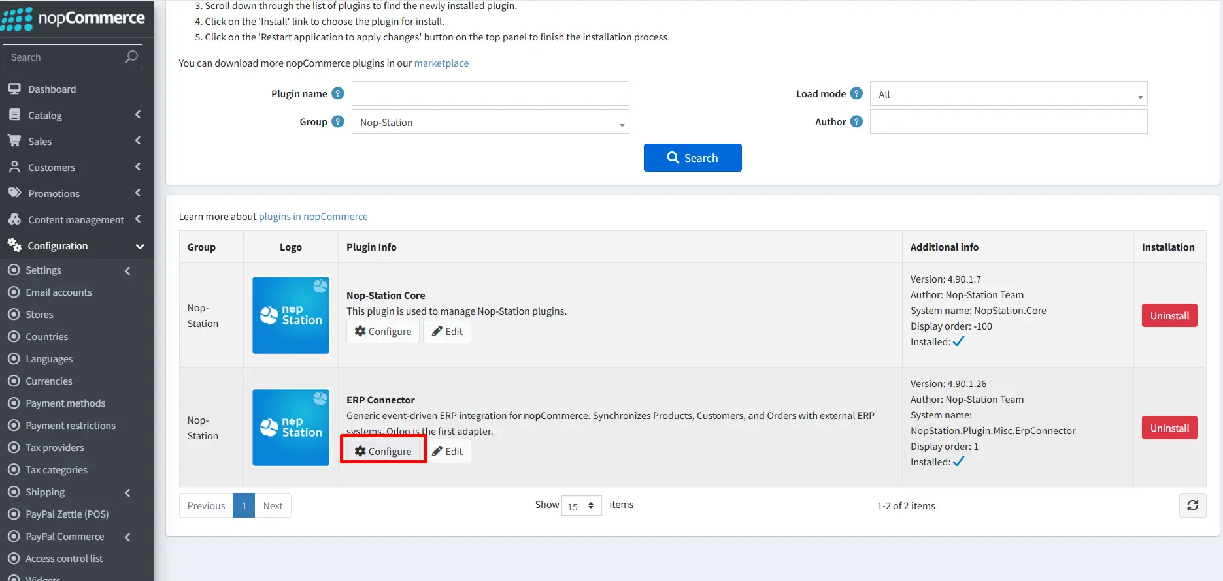1223x581 pixels.
Task: Collapse the Configuration menu
Action: 77,245
